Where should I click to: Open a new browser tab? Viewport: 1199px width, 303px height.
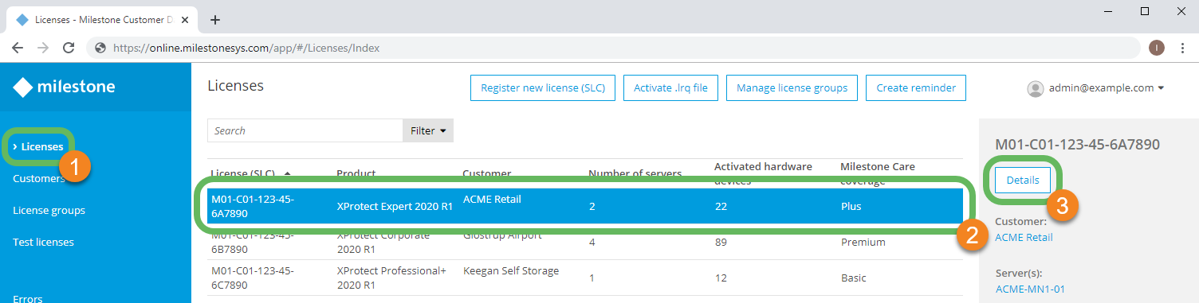coord(214,20)
